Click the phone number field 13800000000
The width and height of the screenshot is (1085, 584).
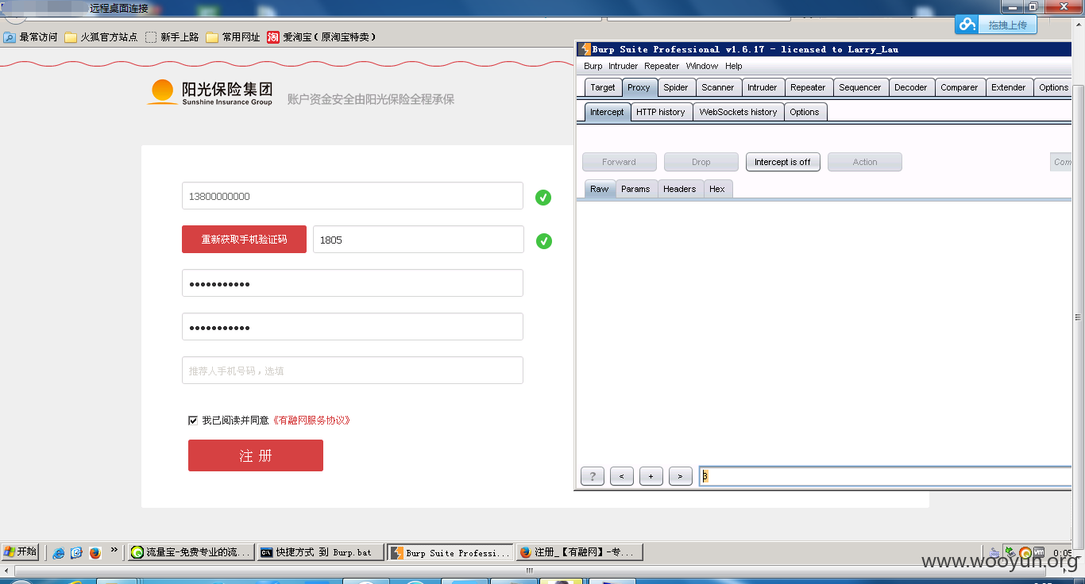[353, 196]
